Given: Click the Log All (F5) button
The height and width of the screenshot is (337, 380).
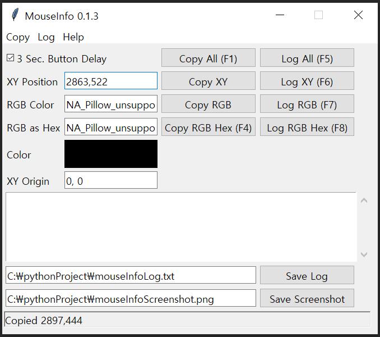Looking at the screenshot, I should [307, 58].
